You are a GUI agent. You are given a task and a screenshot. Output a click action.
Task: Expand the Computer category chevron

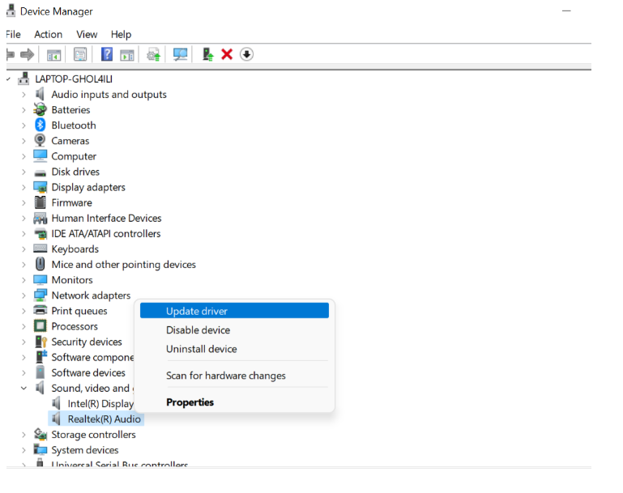23,156
